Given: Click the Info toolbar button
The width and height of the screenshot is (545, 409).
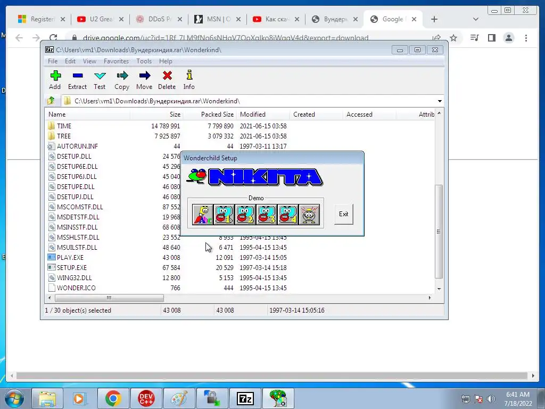Looking at the screenshot, I should (x=189, y=80).
